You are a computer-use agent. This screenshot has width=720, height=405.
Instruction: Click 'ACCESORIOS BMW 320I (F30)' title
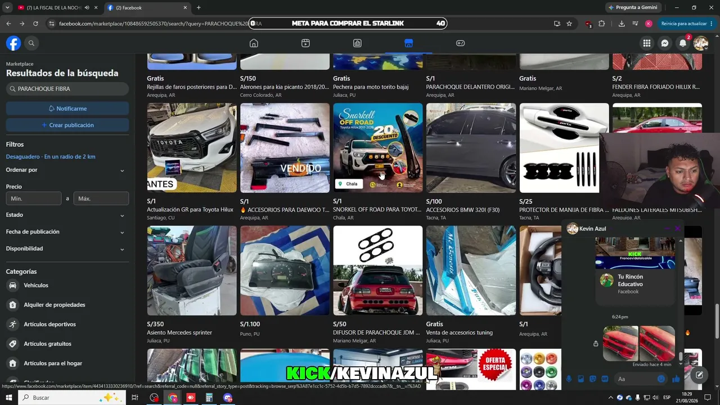(463, 210)
